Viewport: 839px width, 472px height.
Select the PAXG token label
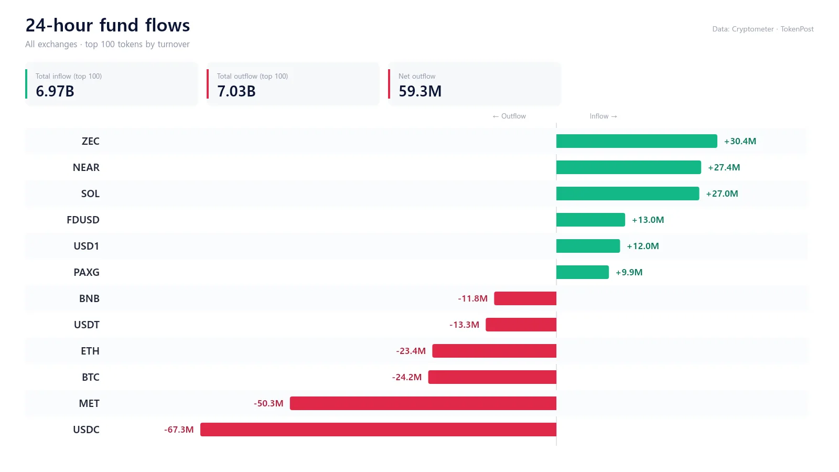click(x=86, y=272)
